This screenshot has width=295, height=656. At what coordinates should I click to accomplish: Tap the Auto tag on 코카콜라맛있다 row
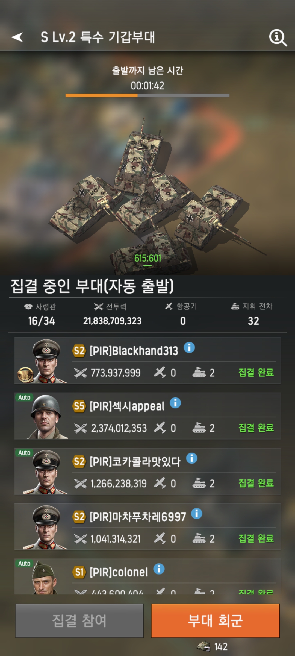[x=24, y=453]
